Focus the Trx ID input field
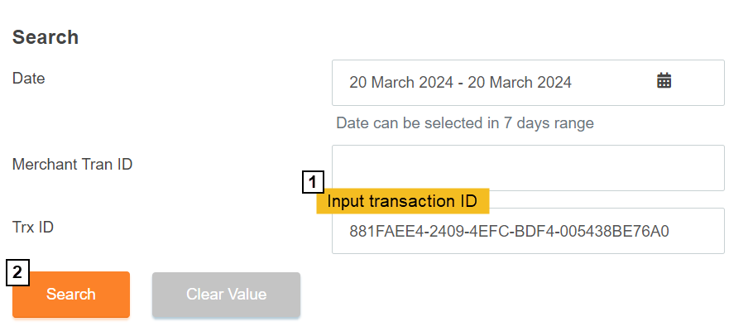748x331 pixels. coord(528,231)
